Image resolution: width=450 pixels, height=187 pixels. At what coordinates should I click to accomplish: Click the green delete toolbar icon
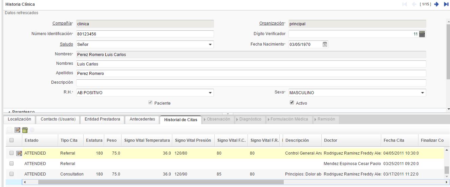(25, 130)
